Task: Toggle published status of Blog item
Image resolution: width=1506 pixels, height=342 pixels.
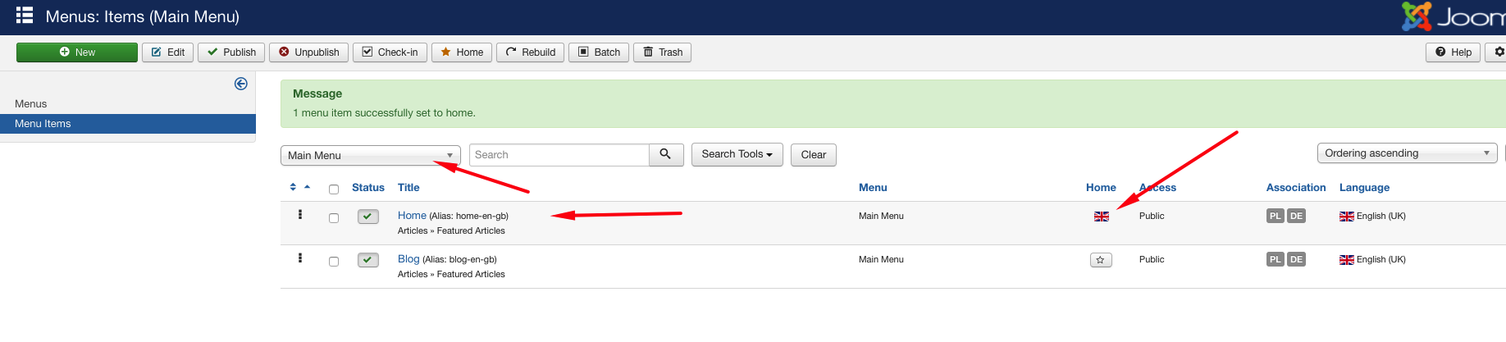Action: pos(367,260)
